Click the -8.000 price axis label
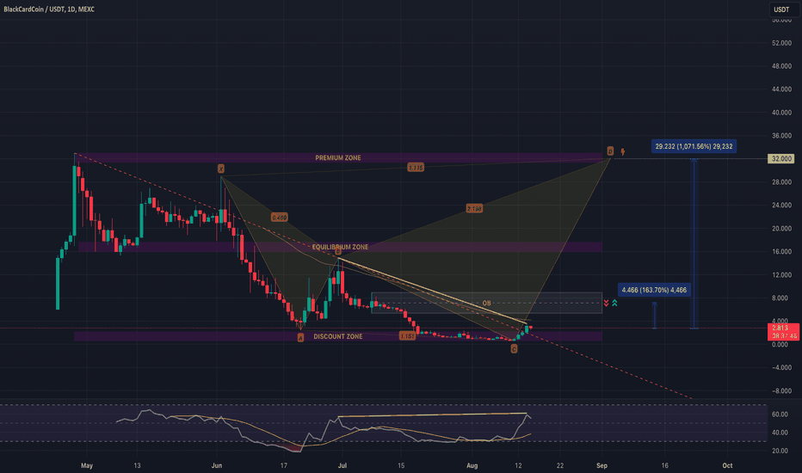This screenshot has height=473, width=802. 781,391
